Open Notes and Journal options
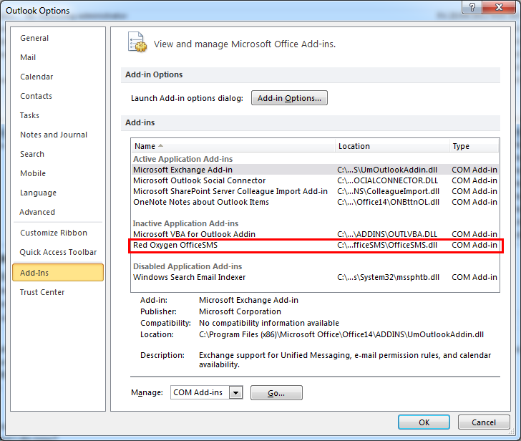The image size is (521, 441). click(x=54, y=135)
